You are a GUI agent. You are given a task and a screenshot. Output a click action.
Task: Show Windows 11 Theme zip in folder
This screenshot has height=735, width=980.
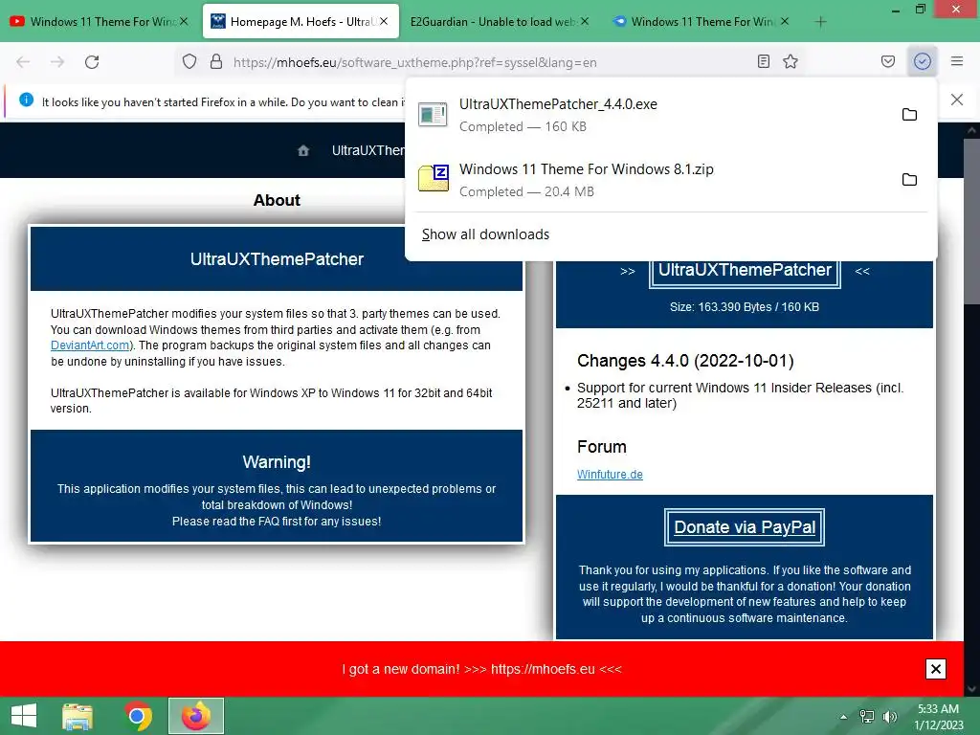pyautogui.click(x=909, y=180)
